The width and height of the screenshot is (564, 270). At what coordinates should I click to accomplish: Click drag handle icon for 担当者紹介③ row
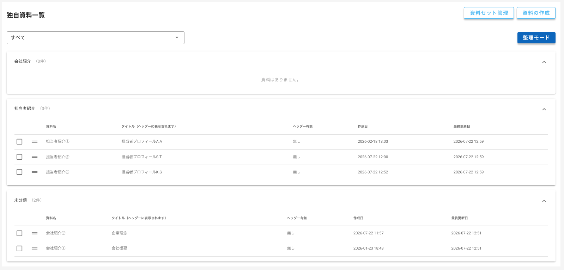[35, 172]
